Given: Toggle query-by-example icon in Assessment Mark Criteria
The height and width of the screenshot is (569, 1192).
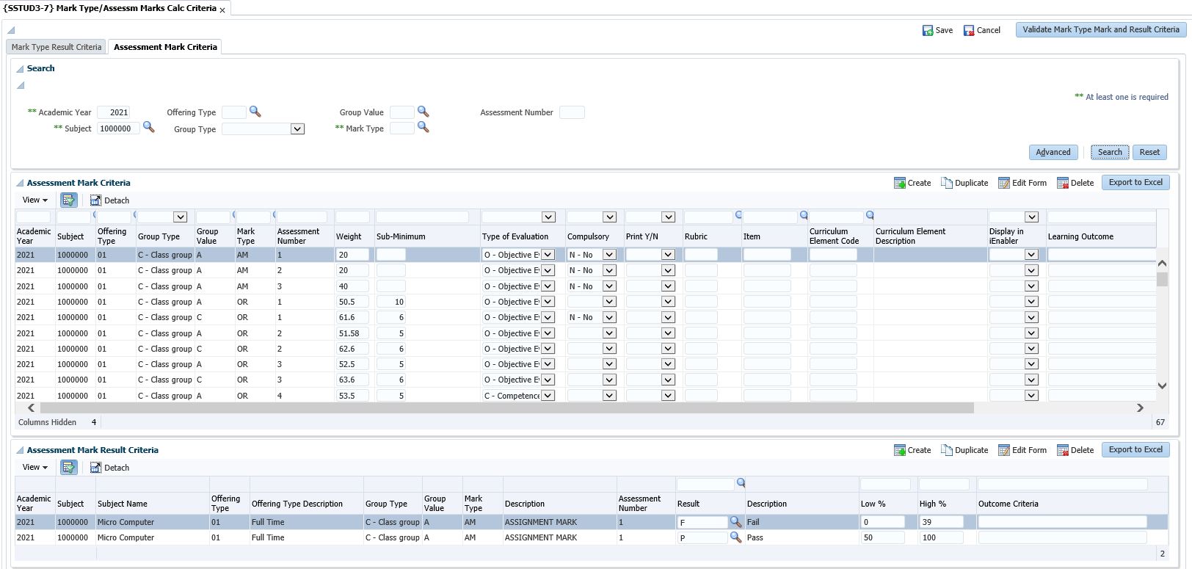Looking at the screenshot, I should point(68,200).
